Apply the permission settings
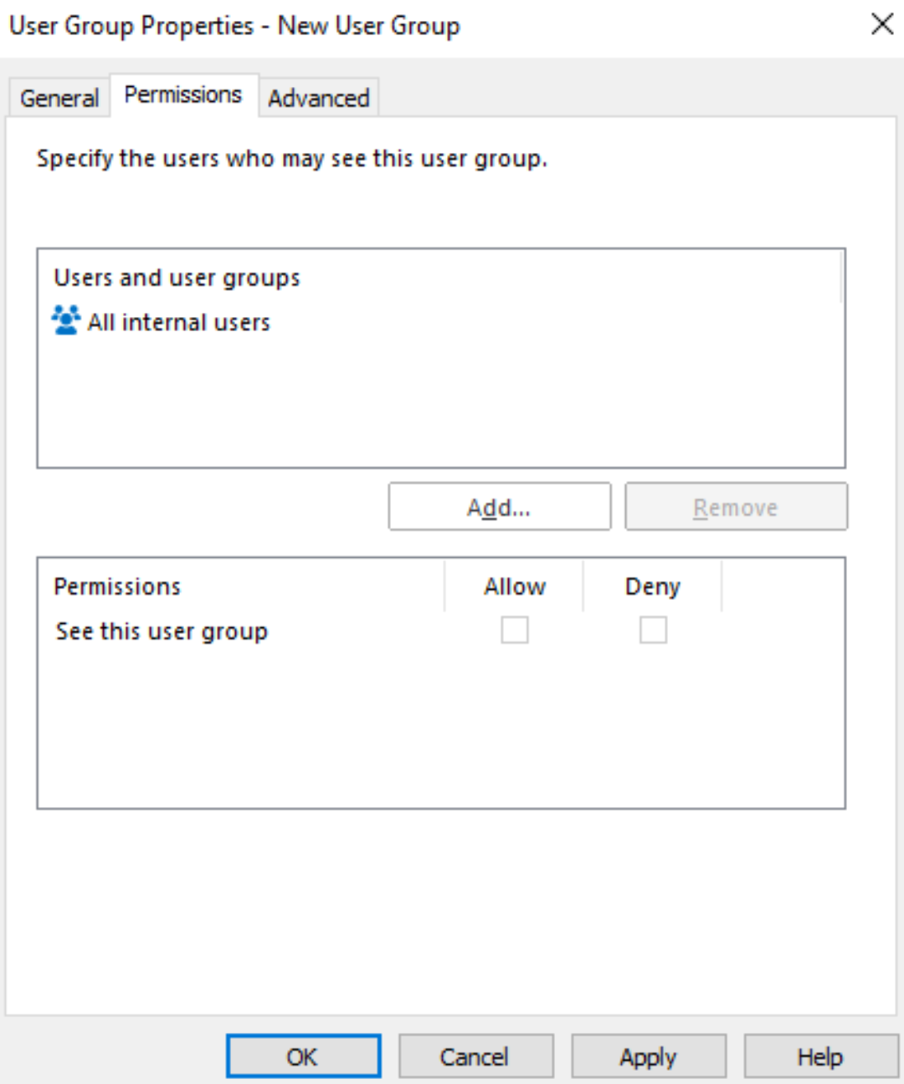The height and width of the screenshot is (1084, 904). [649, 1056]
